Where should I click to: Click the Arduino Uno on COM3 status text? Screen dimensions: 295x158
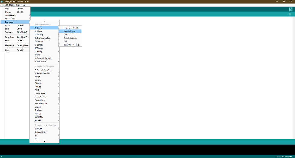(x=284, y=157)
